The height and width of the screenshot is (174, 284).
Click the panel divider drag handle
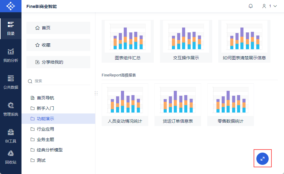pos(96,93)
